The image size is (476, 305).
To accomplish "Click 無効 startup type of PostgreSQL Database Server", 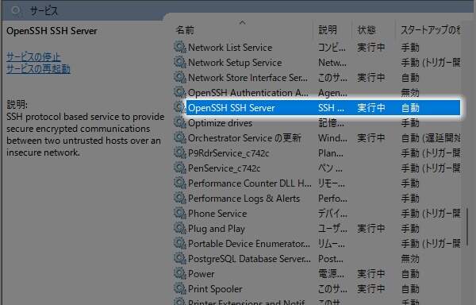I will click(410, 259).
